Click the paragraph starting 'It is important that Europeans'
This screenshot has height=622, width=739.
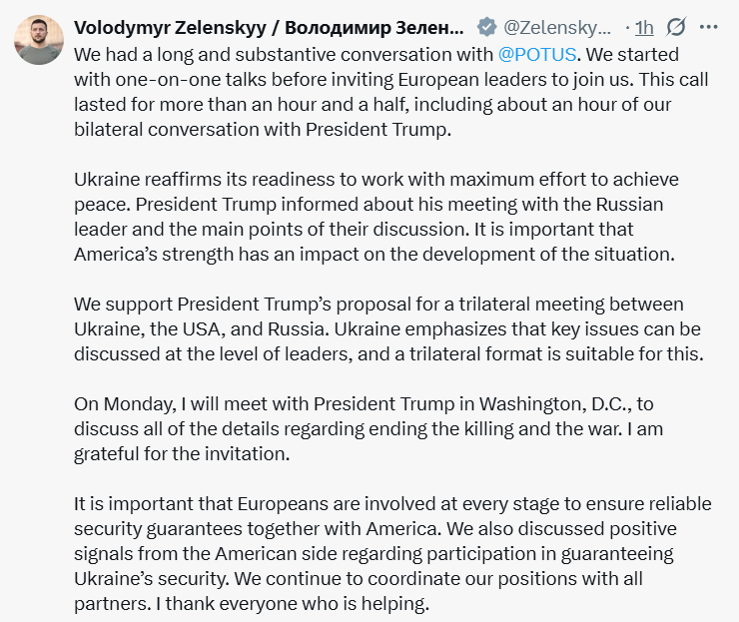pos(392,554)
